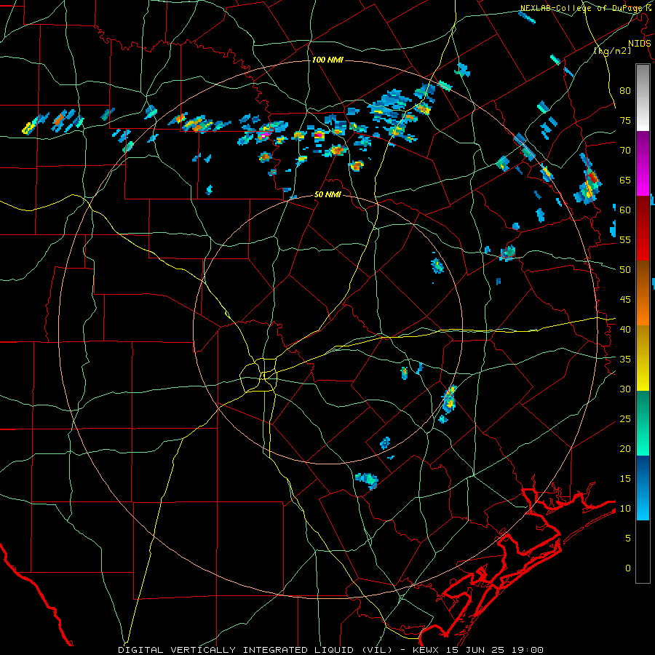Image resolution: width=655 pixels, height=655 pixels.
Task: Click the "(VIL)" abbreviation in the caption
Action: pyautogui.click(x=377, y=650)
